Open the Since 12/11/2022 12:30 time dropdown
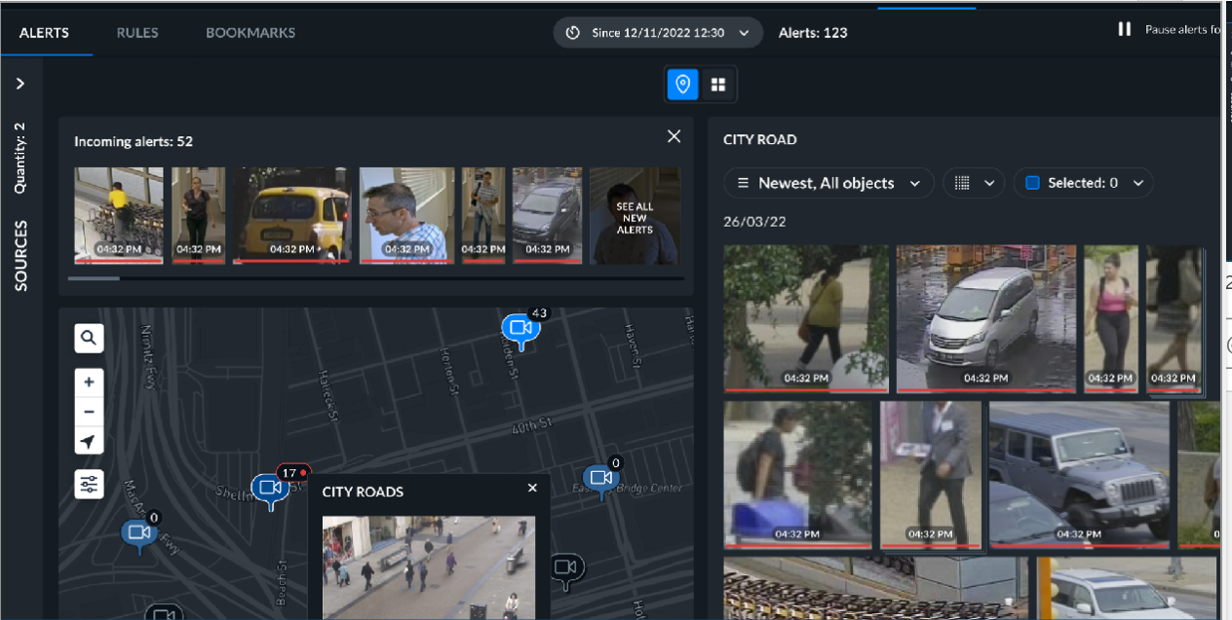Image resolution: width=1232 pixels, height=620 pixels. [658, 32]
